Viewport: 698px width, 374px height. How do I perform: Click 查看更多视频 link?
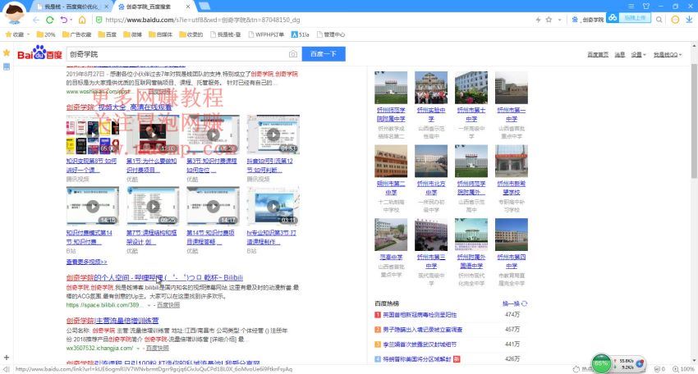click(87, 262)
